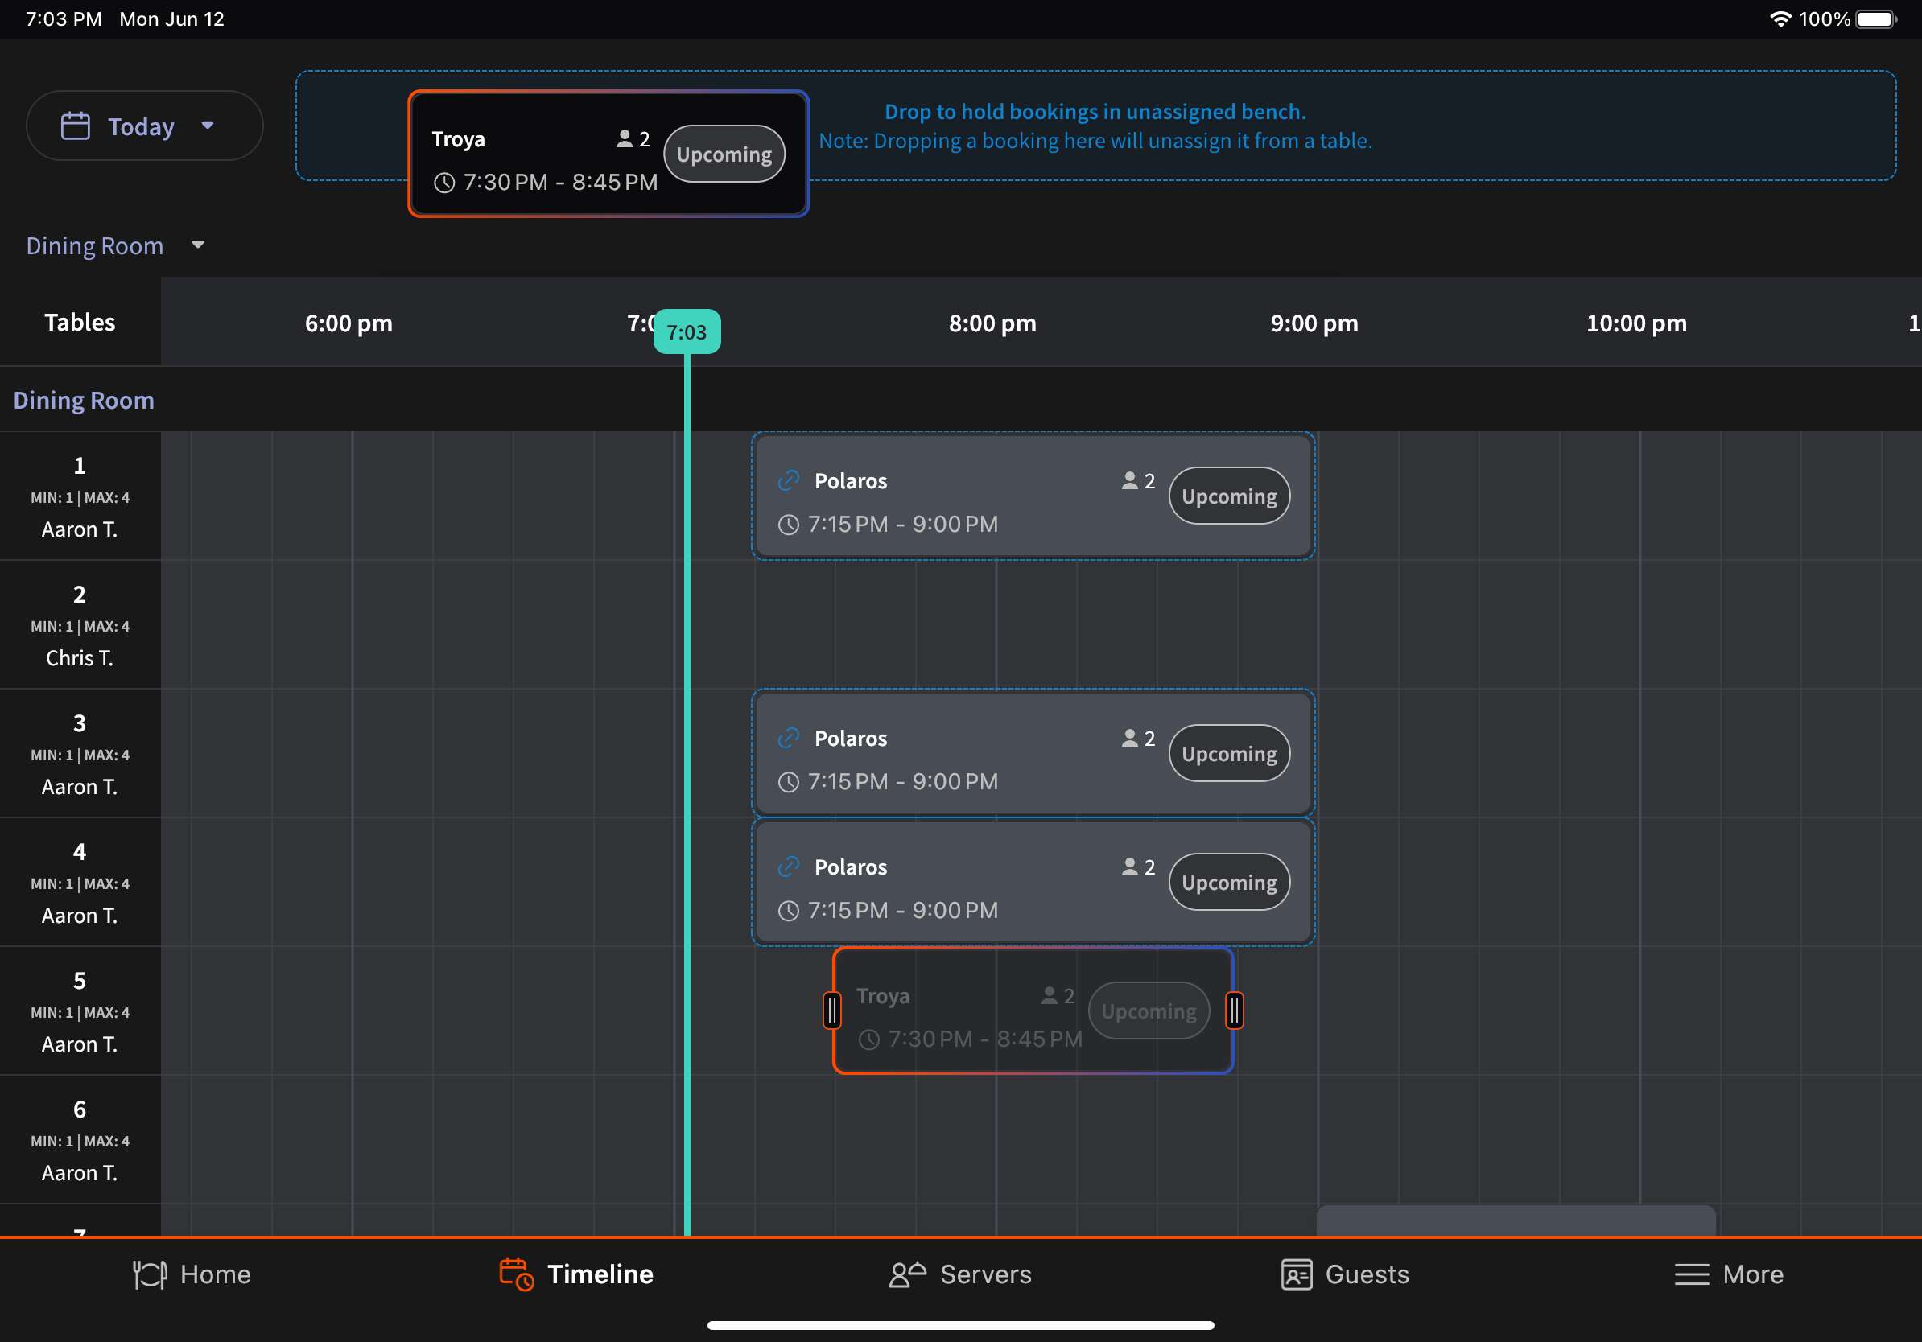This screenshot has height=1342, width=1922.
Task: Click the 7:03 current time marker
Action: [x=687, y=332]
